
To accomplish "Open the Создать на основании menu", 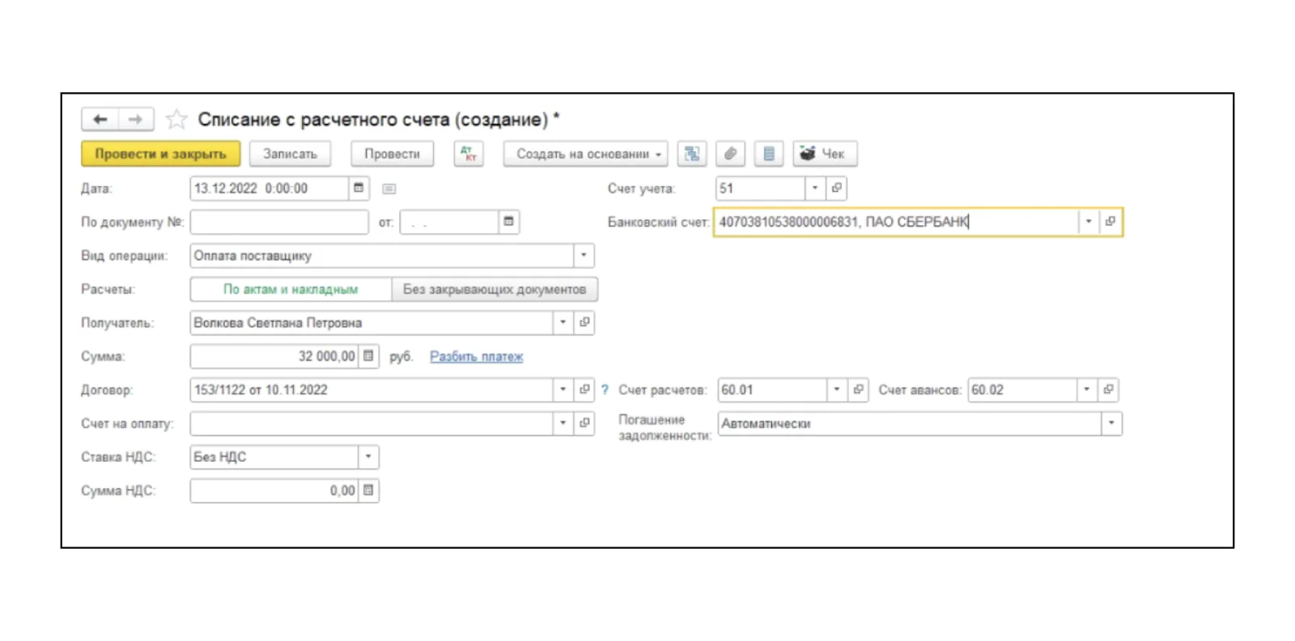I will click(585, 154).
